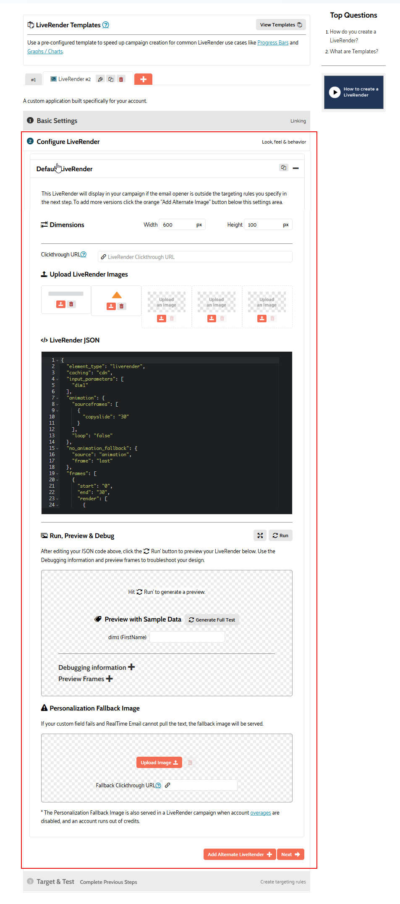Follow the Graphs / Charts link

(45, 52)
